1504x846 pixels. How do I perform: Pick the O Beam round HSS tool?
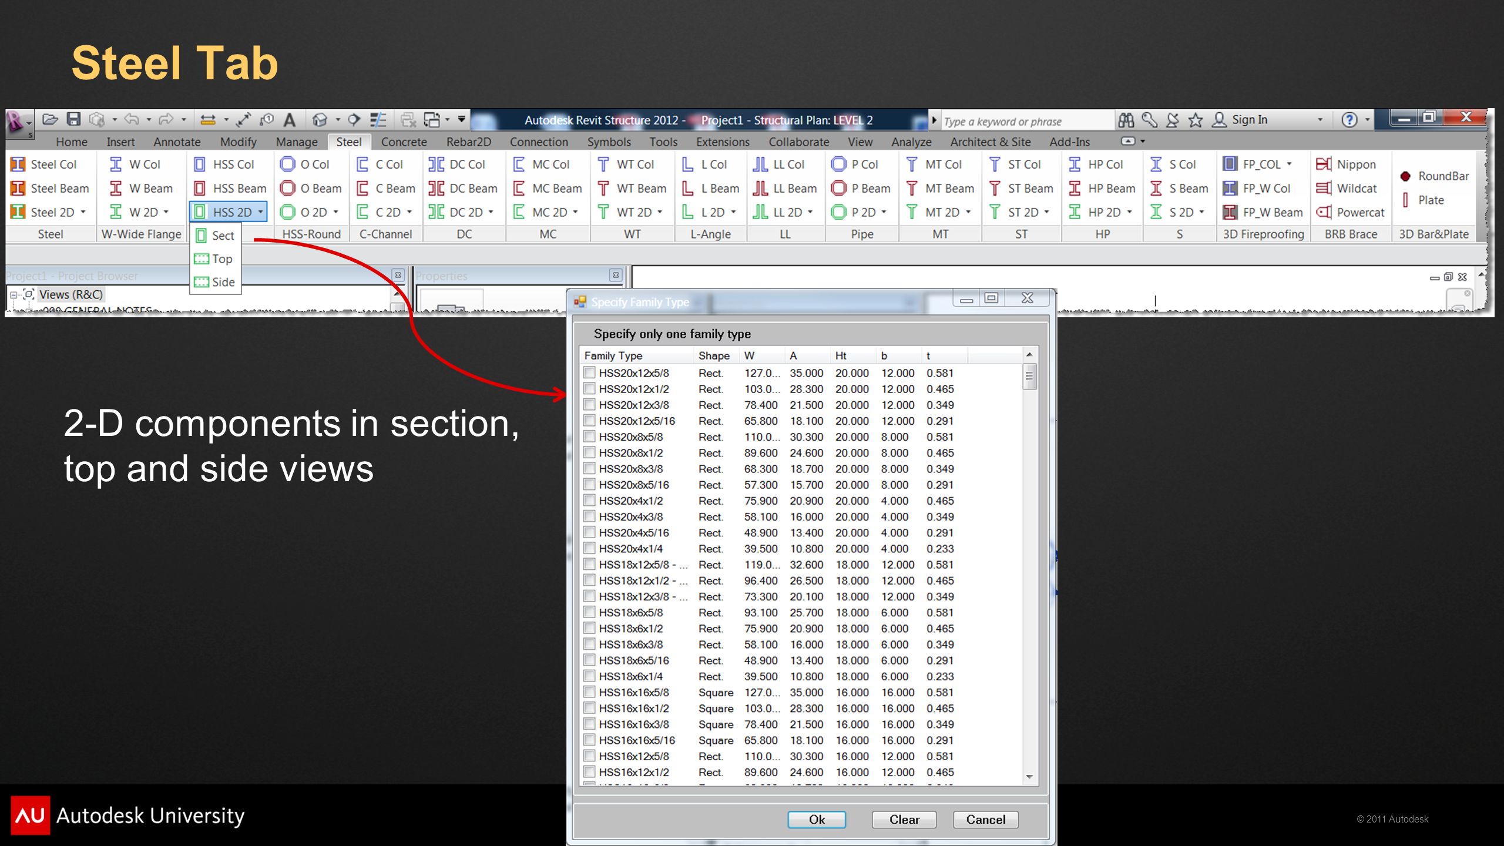coord(311,189)
